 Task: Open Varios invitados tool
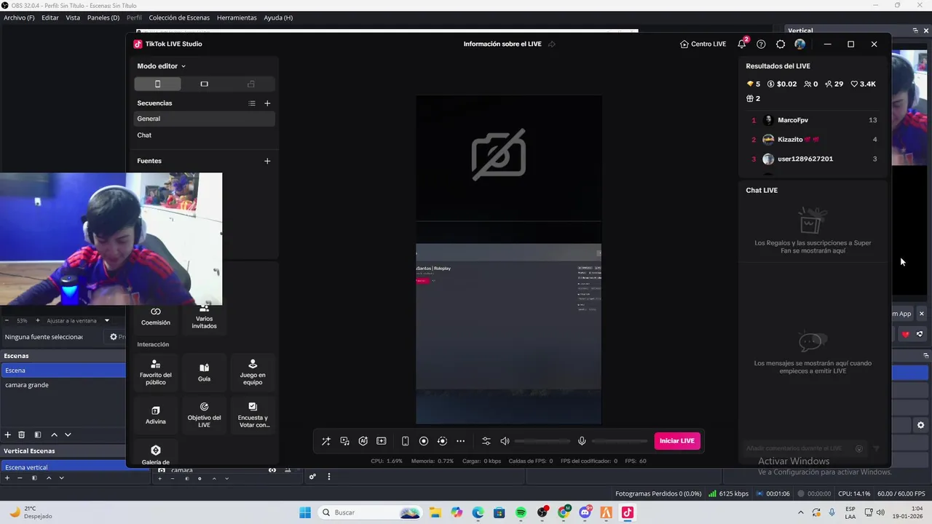coord(204,317)
